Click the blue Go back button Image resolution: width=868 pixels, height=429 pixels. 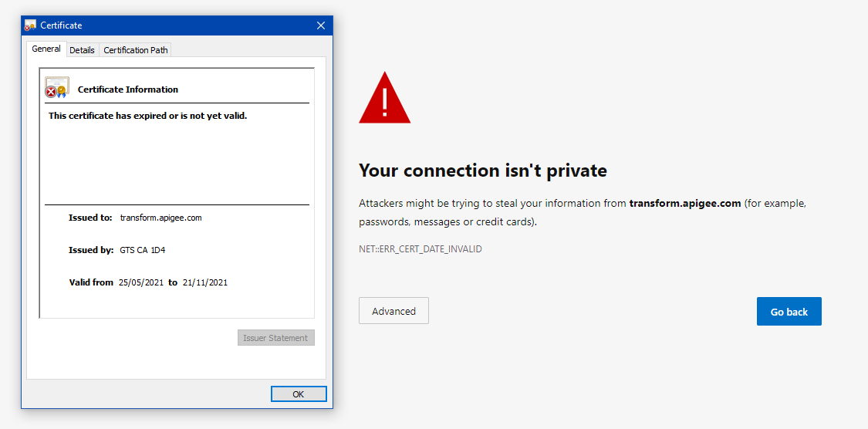(789, 312)
